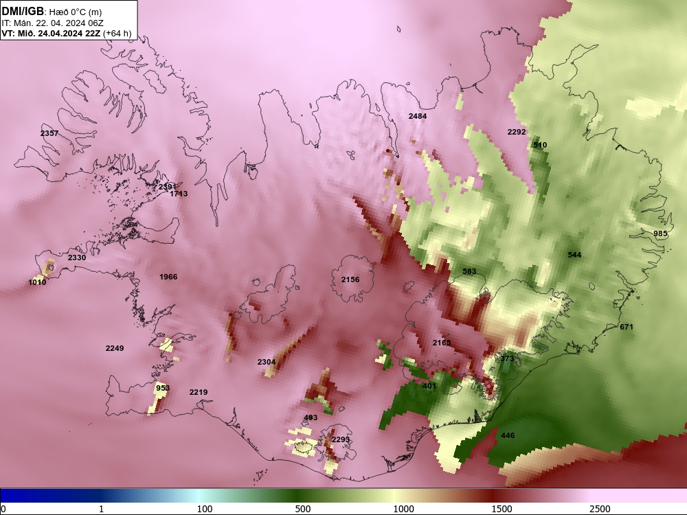
Task: Click the legend label 1000
Action: click(403, 509)
